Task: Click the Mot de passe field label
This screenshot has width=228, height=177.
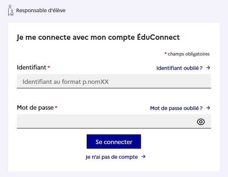Action: 35,107
